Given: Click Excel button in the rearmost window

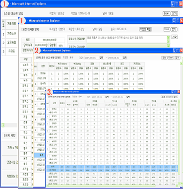Looking at the screenshot, I should tap(166, 13).
